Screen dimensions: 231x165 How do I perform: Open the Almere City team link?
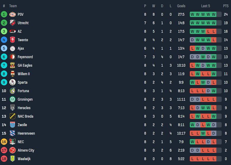(26, 150)
